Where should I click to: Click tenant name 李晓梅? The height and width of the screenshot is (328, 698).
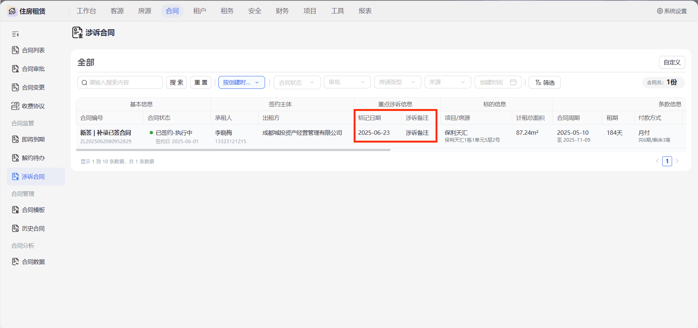[x=223, y=133]
